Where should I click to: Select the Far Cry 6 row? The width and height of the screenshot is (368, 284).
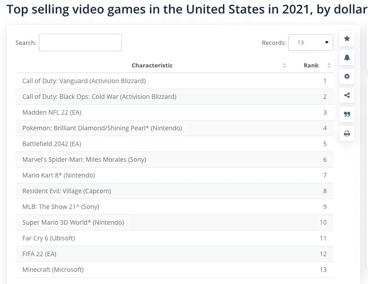[49, 238]
